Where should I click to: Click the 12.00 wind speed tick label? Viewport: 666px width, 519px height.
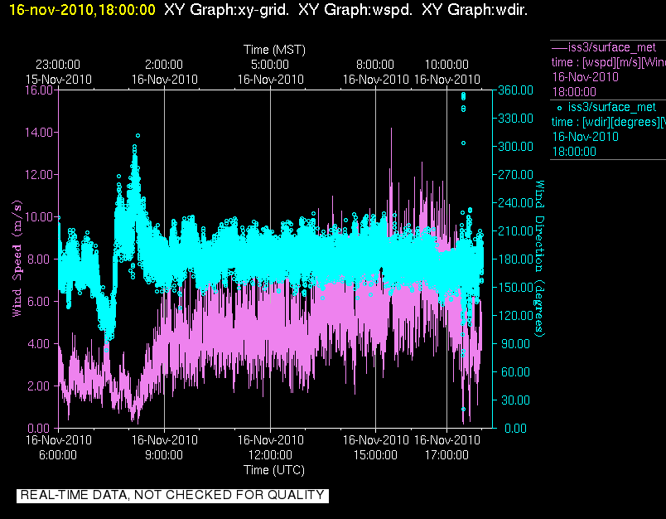pos(39,175)
